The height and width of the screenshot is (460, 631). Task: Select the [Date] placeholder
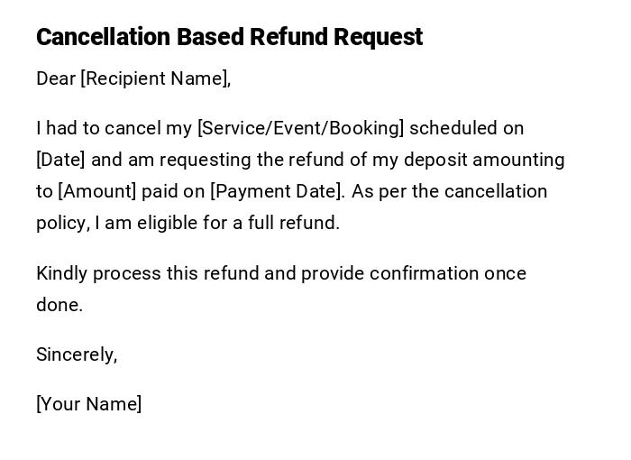click(60, 160)
